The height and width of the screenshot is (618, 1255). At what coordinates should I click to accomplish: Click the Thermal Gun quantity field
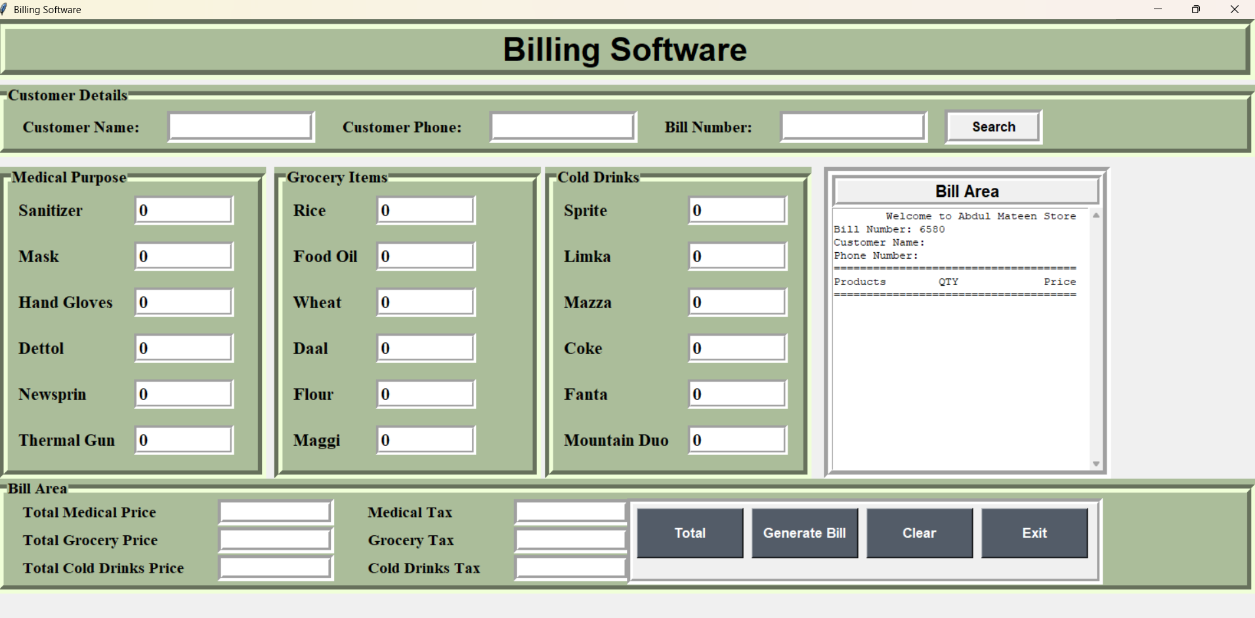click(x=183, y=439)
